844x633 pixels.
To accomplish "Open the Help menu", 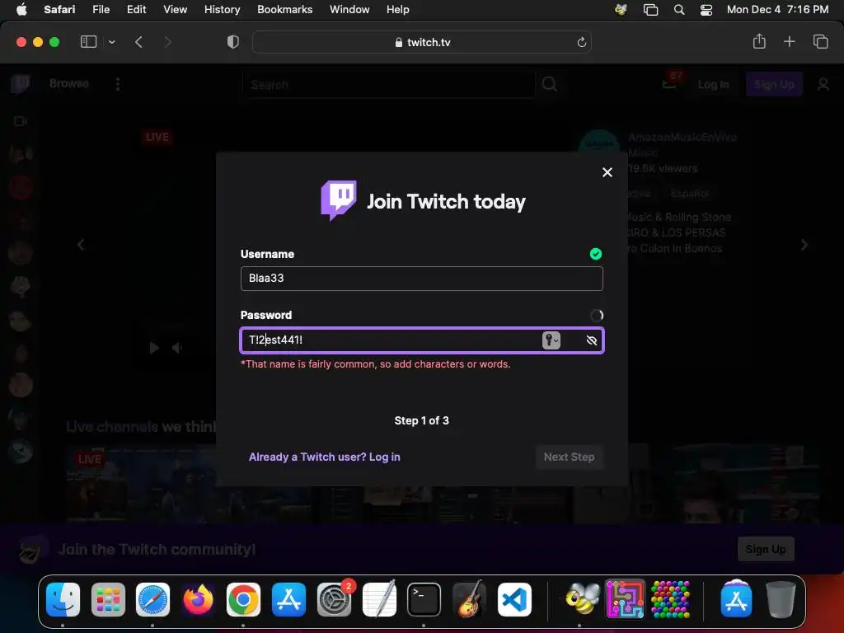I will pyautogui.click(x=398, y=9).
